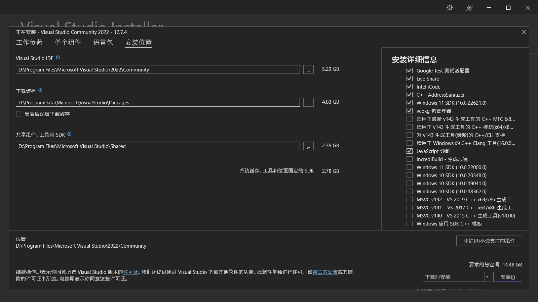Screen dimensions: 538x302
Task: Open the 下载时安装 dropdown
Action: pos(456,277)
